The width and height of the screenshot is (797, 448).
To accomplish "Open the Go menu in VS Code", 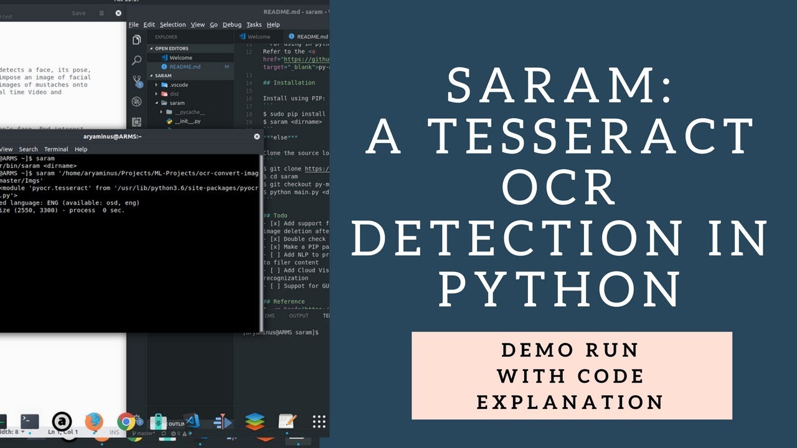I will click(x=214, y=24).
